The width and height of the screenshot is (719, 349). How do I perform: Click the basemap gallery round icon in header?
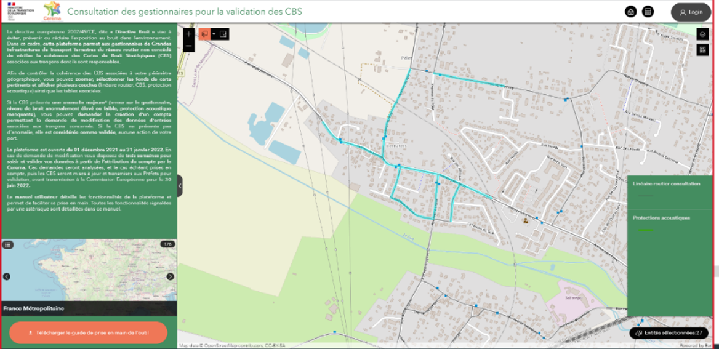pyautogui.click(x=631, y=12)
